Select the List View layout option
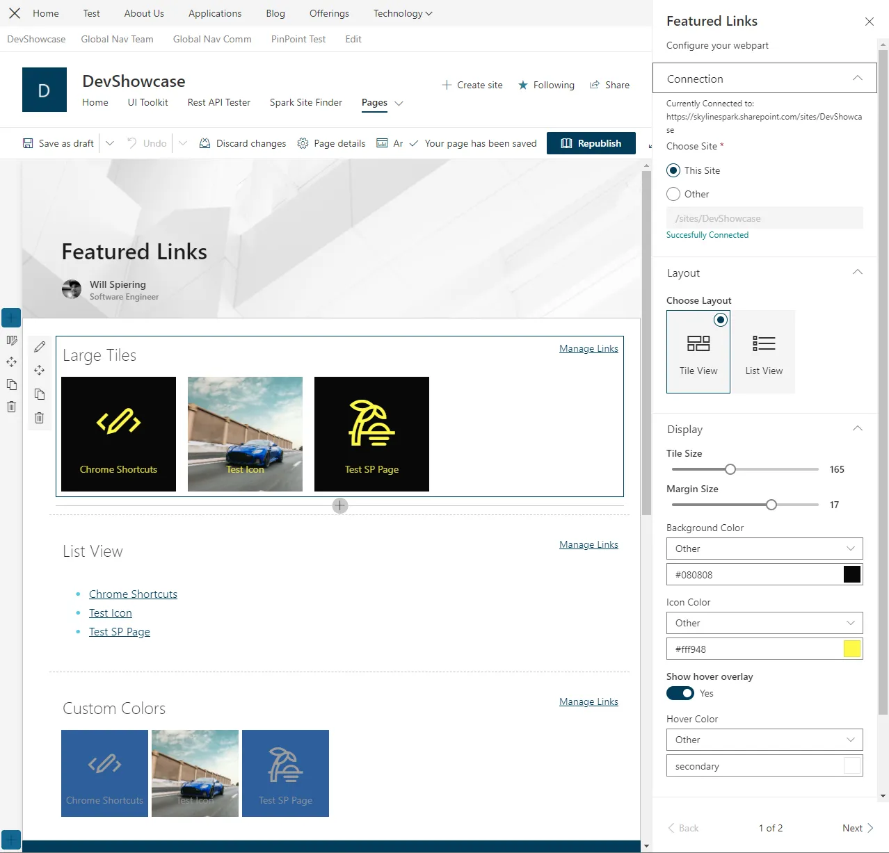 764,352
